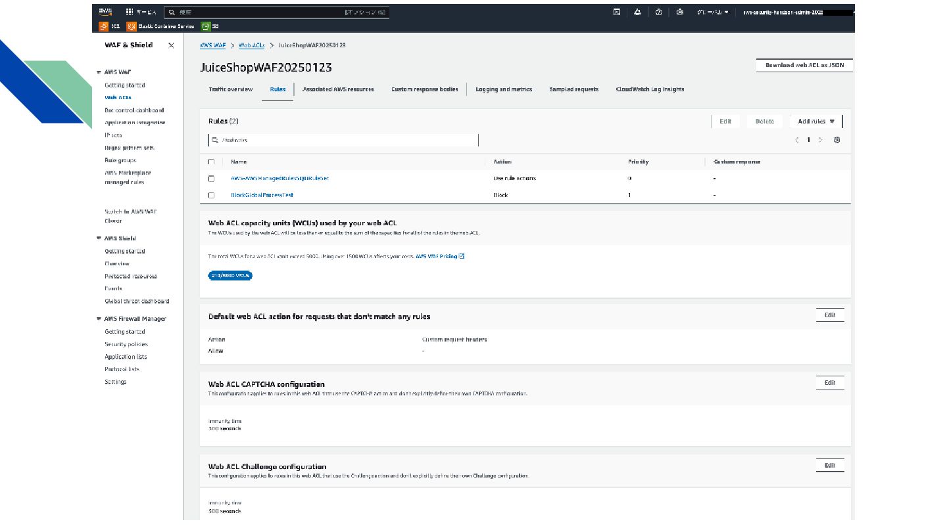Go to Web ACLs breadcrumb link

[251, 45]
